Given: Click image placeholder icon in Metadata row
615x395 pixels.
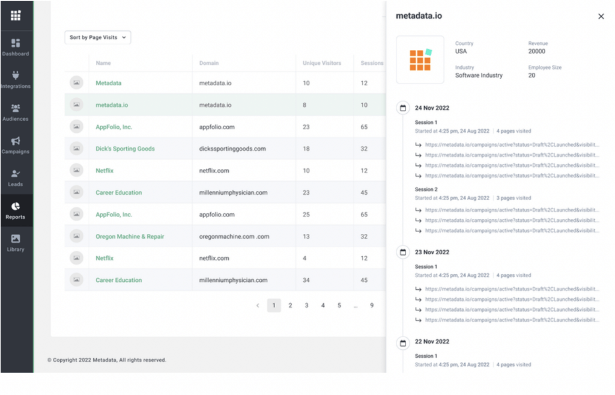Looking at the screenshot, I should tap(76, 83).
